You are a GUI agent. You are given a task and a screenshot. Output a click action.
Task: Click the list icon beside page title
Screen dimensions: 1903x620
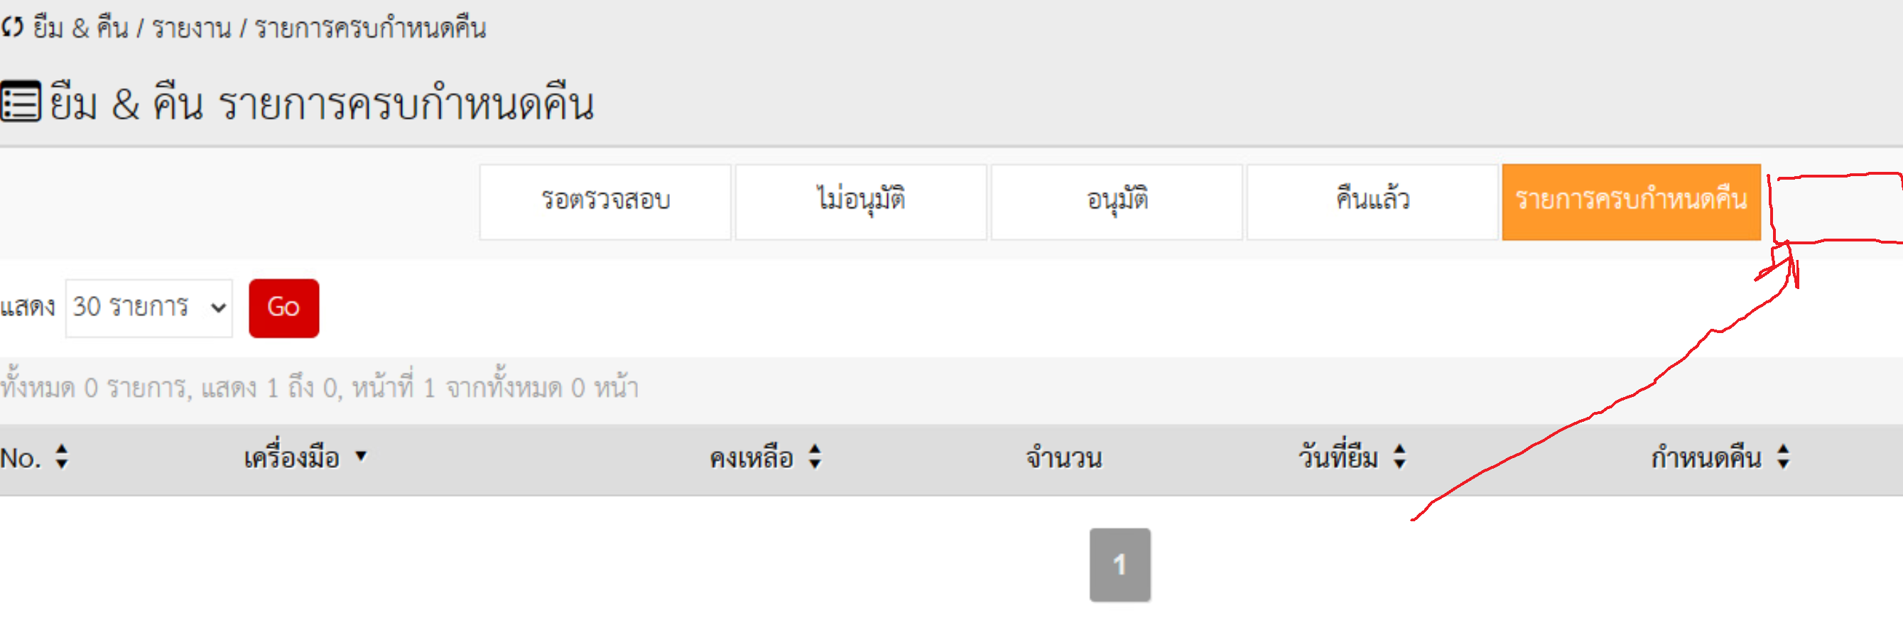click(21, 102)
